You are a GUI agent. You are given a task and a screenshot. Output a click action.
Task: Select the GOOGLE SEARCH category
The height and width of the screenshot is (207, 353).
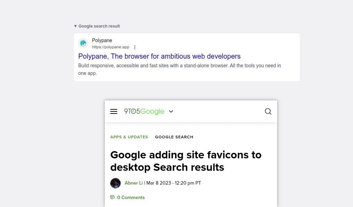[174, 137]
